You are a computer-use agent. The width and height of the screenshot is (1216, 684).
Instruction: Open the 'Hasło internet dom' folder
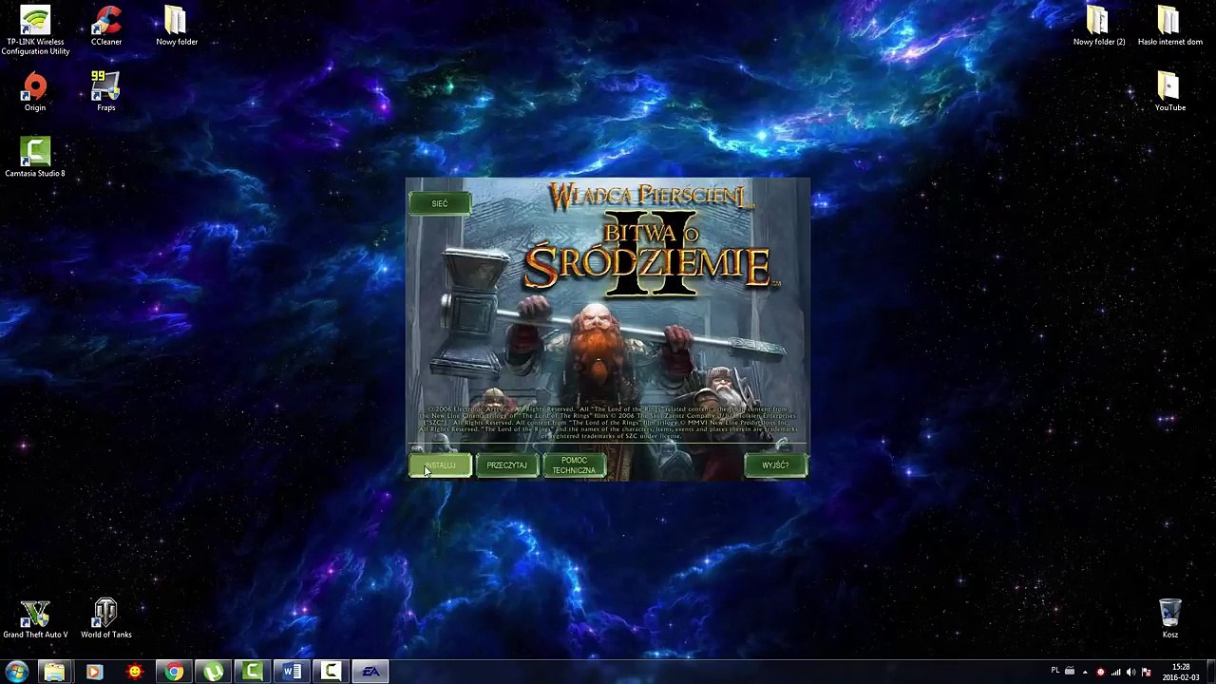1169,27
